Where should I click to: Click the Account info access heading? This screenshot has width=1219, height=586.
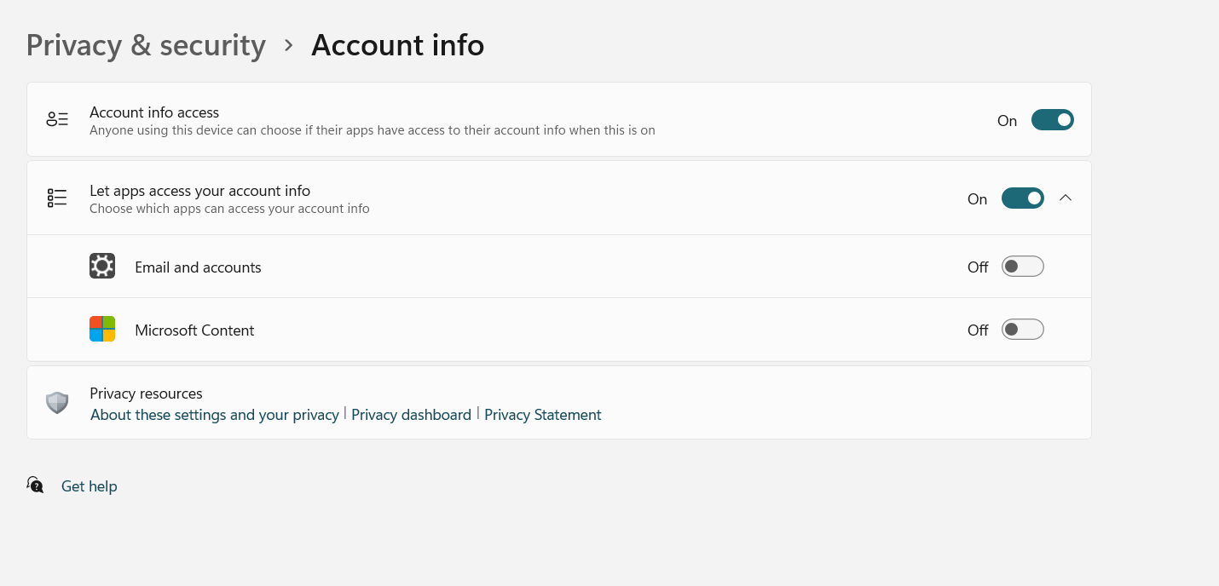(x=154, y=112)
